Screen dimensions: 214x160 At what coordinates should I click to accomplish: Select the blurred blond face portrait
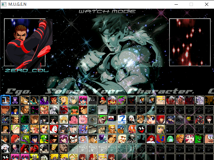(x=160, y=100)
